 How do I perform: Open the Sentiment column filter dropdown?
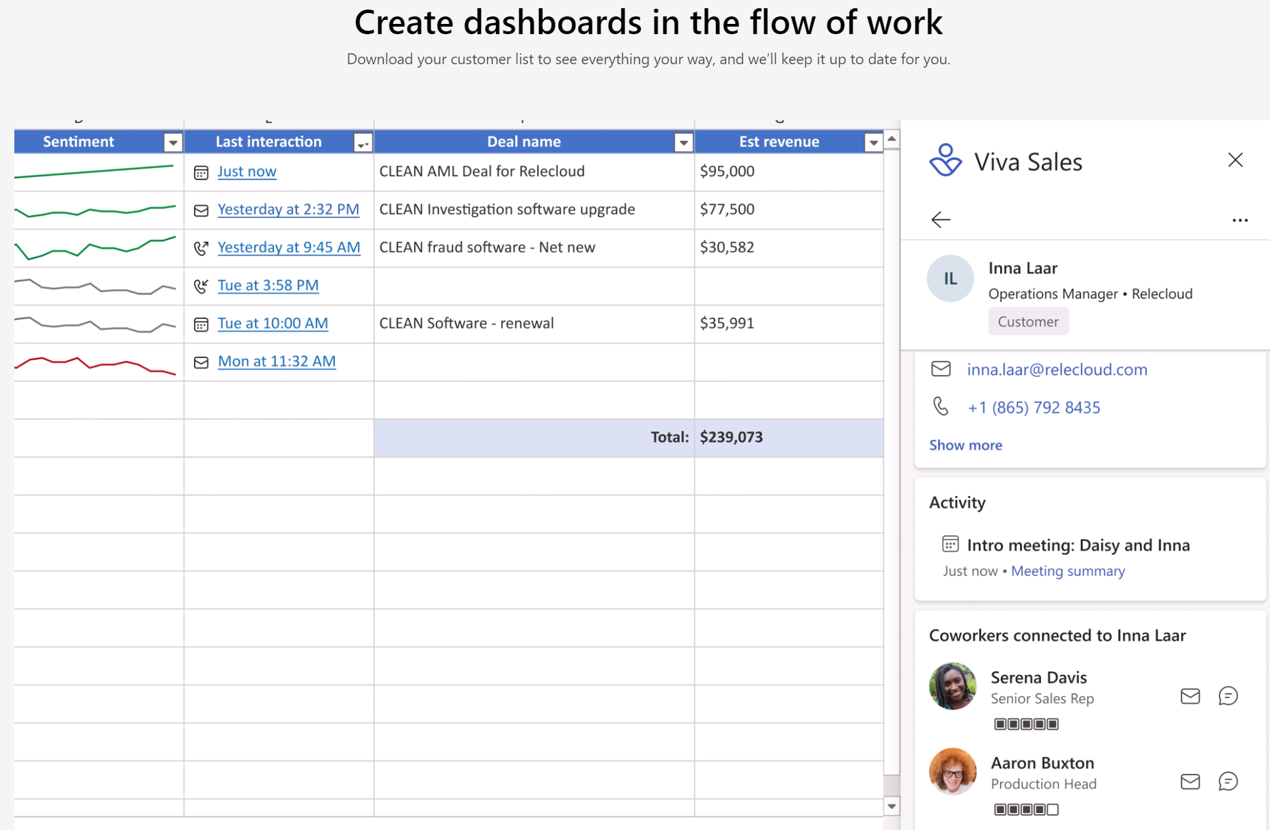172,142
